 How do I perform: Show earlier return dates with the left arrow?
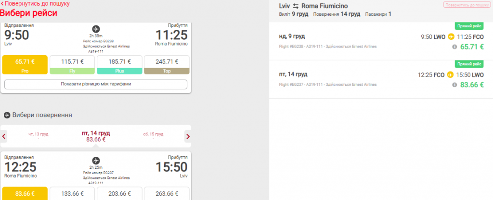(x=4, y=137)
